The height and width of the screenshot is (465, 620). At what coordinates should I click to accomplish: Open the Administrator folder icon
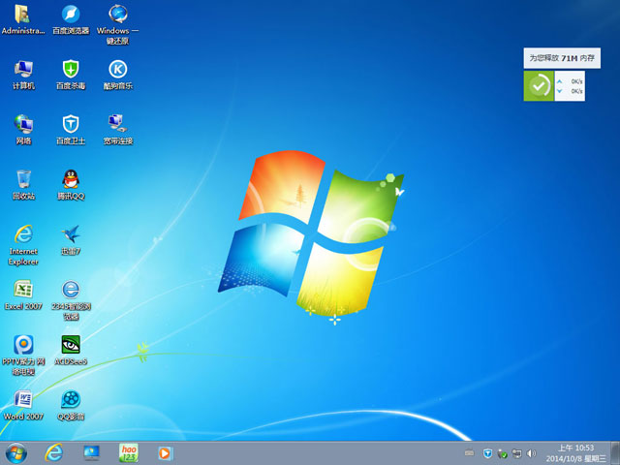[x=23, y=19]
